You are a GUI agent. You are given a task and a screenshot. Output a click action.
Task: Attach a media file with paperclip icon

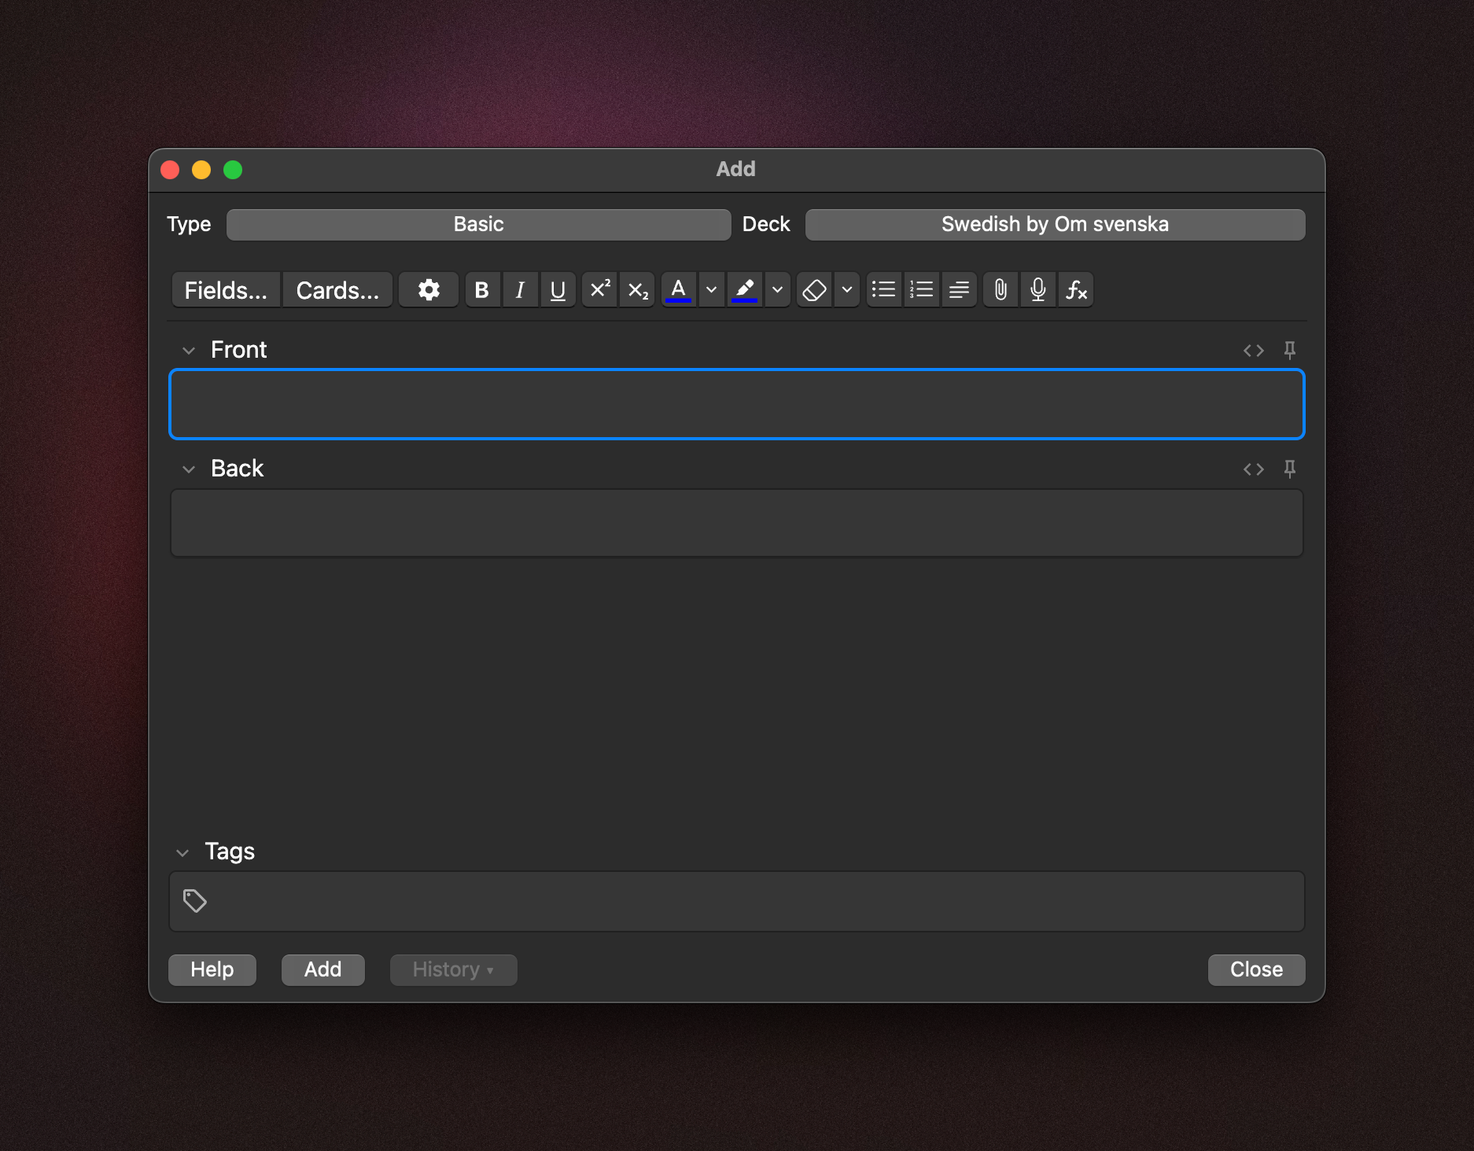[1000, 290]
